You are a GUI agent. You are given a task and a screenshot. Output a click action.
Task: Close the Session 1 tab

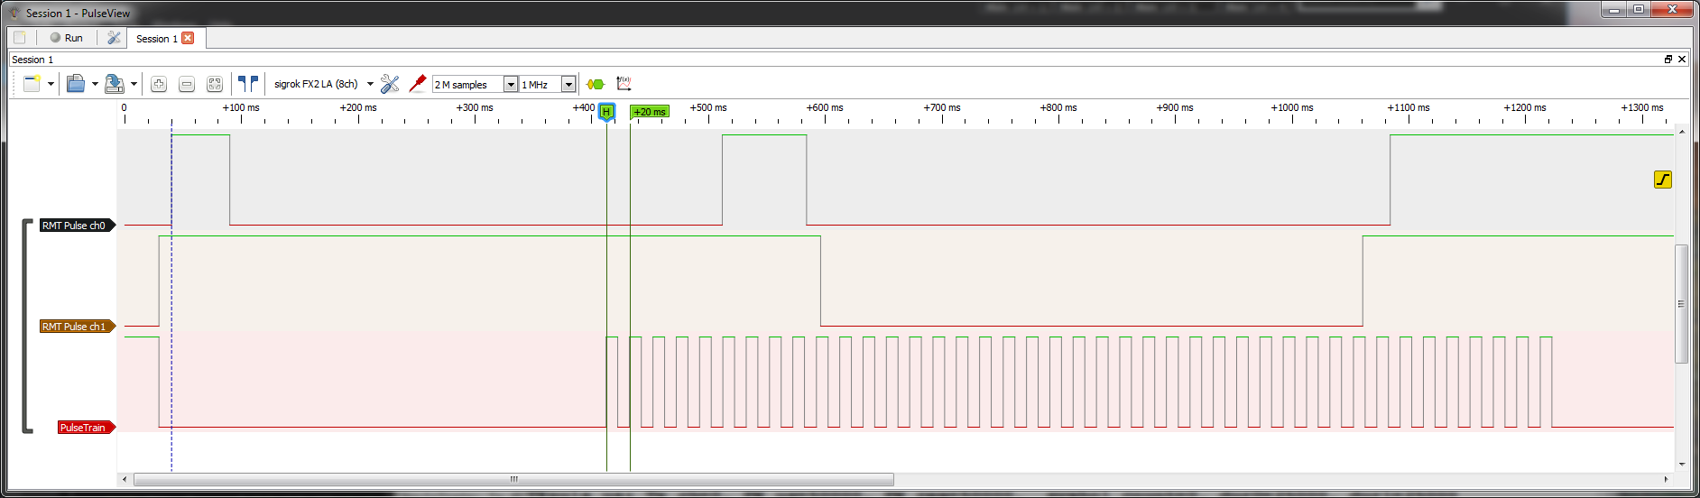pos(188,38)
